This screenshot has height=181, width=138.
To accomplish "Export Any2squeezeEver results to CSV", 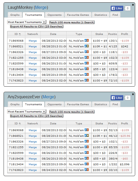I will click(x=37, y=116).
